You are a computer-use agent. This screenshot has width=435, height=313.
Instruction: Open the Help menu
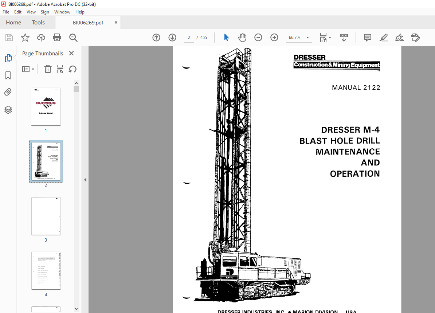pyautogui.click(x=80, y=12)
